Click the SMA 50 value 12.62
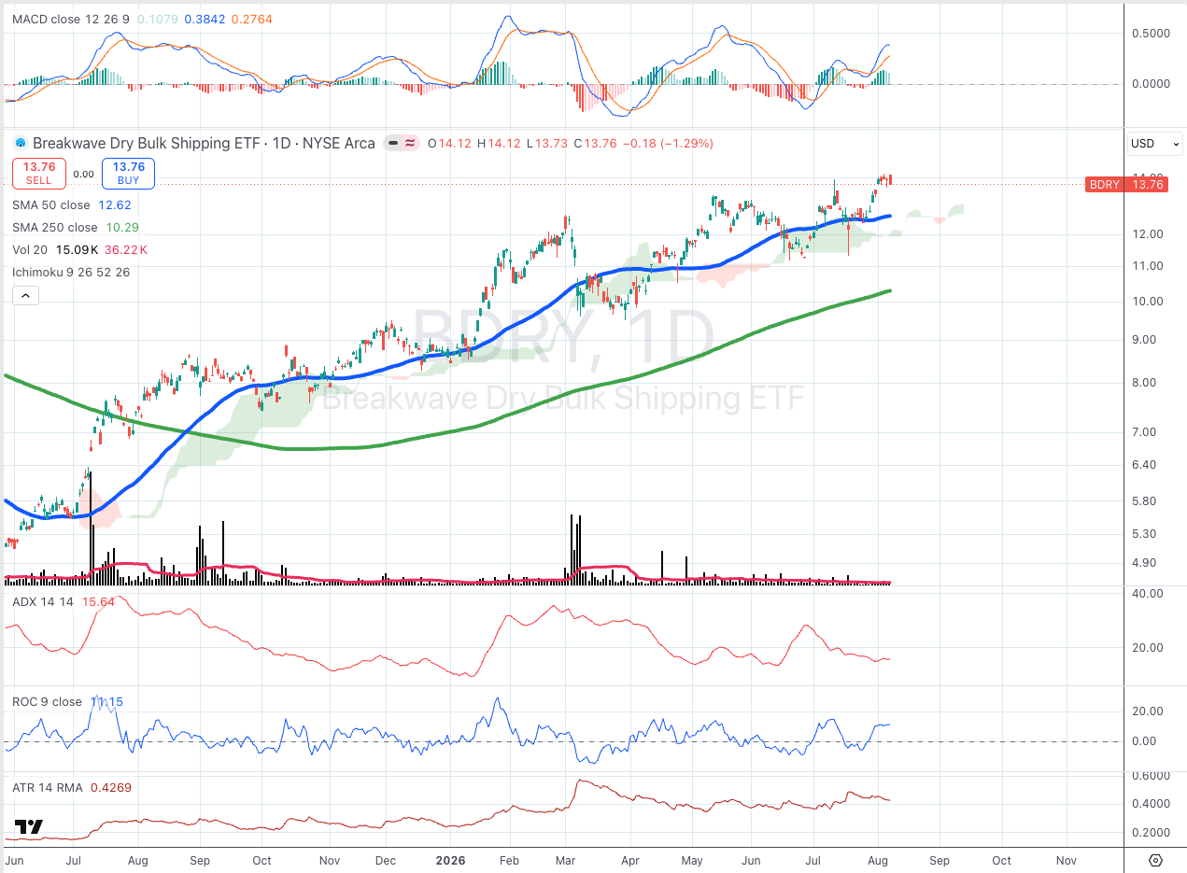This screenshot has height=873, width=1187. pos(116,205)
